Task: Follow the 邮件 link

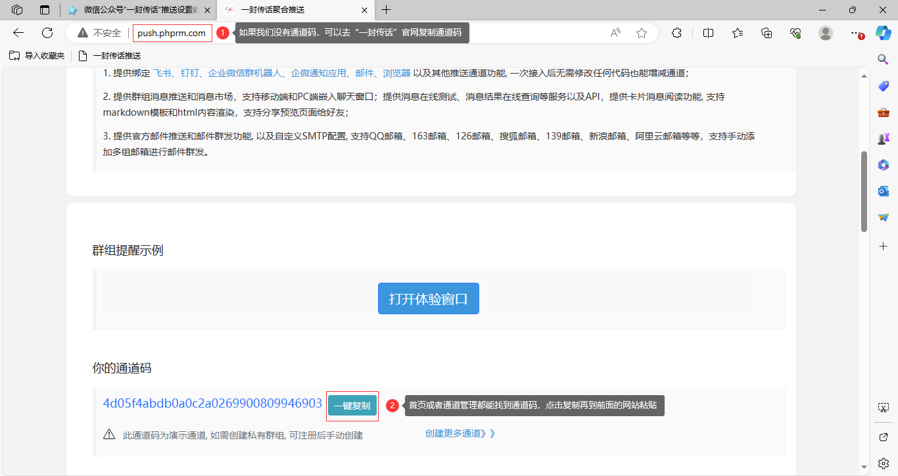Action: [364, 73]
